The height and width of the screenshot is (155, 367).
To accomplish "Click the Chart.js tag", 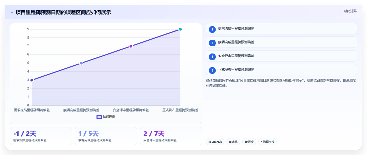I will 215,142.
